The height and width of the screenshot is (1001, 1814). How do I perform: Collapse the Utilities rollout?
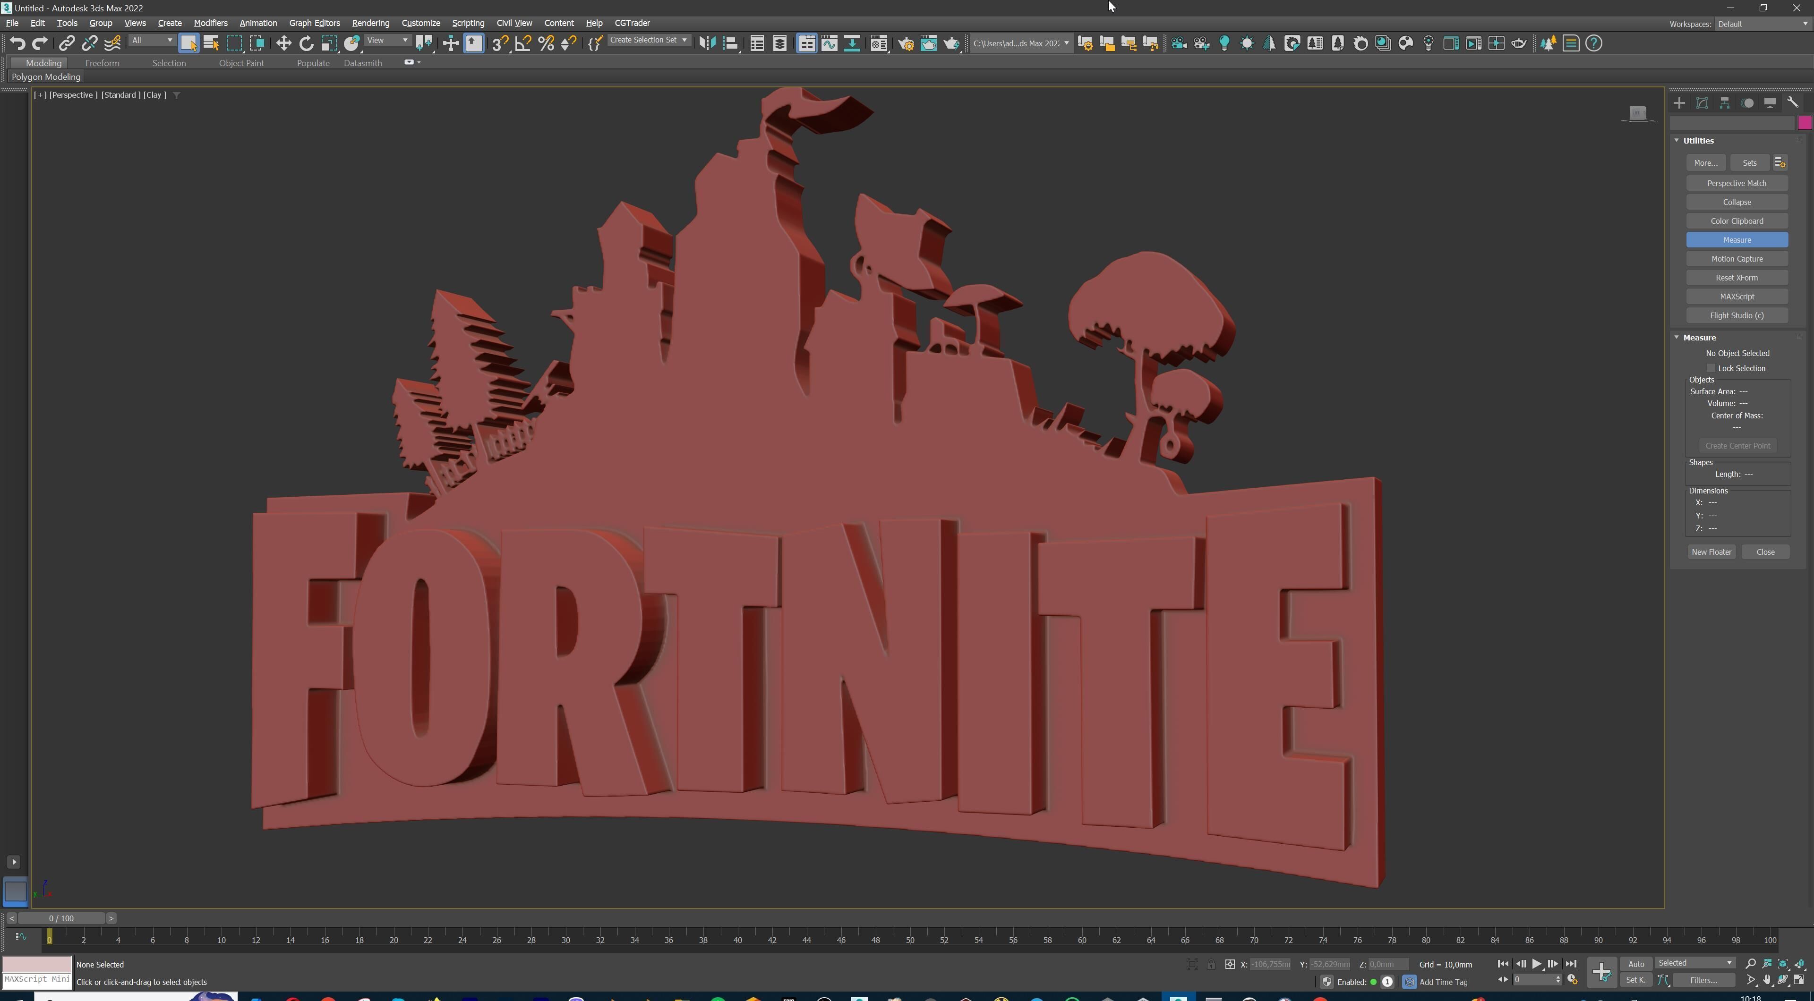pyautogui.click(x=1677, y=141)
